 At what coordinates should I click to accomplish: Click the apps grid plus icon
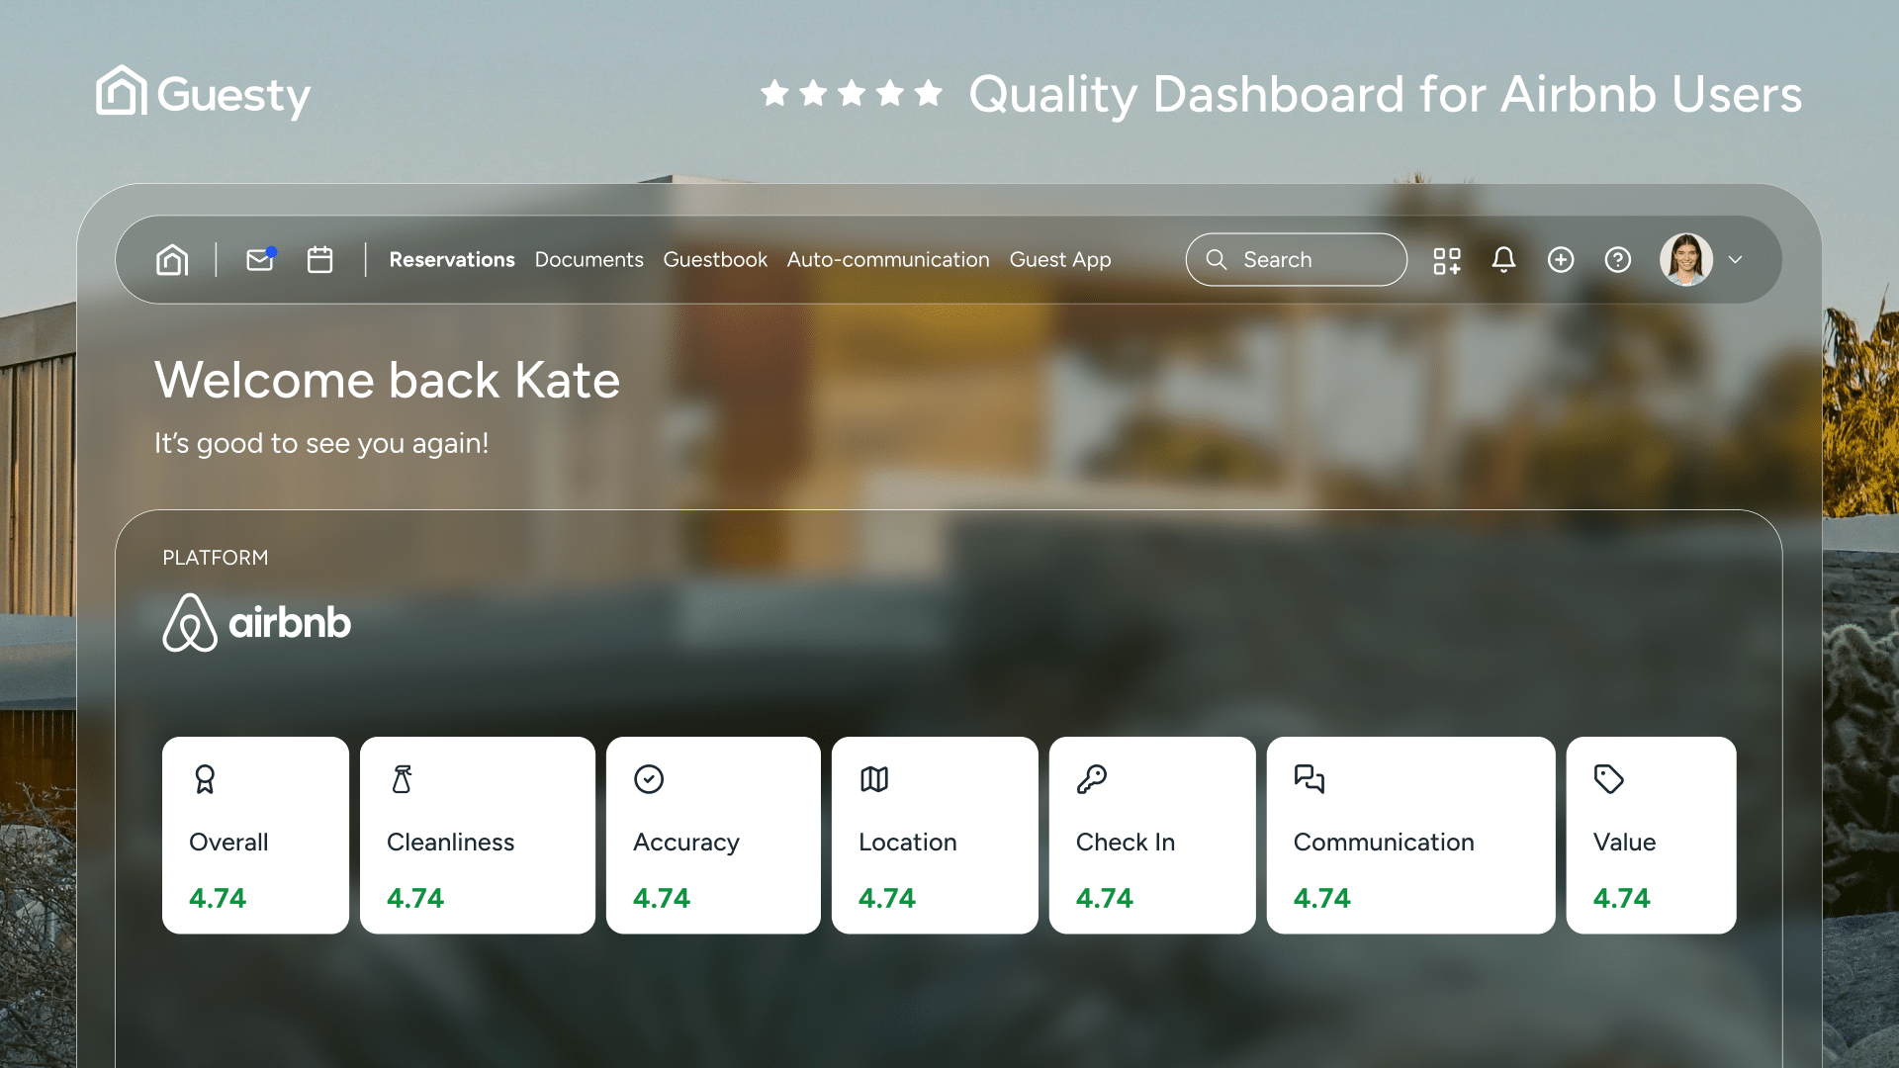pos(1447,260)
